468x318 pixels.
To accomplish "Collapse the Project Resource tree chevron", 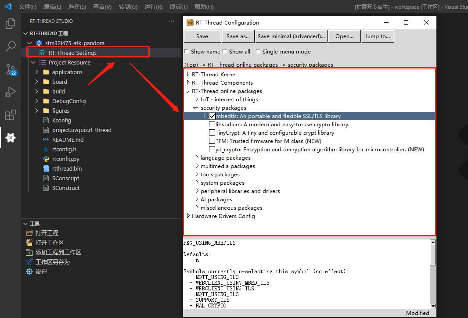I will click(33, 63).
